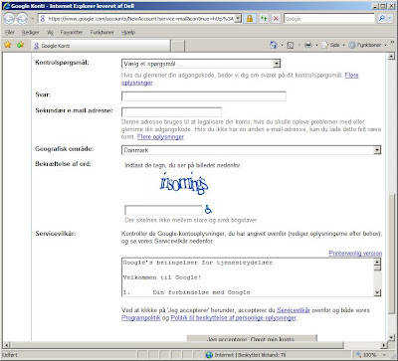Click the Internet zone globe icon
The width and height of the screenshot is (398, 361).
point(209,355)
